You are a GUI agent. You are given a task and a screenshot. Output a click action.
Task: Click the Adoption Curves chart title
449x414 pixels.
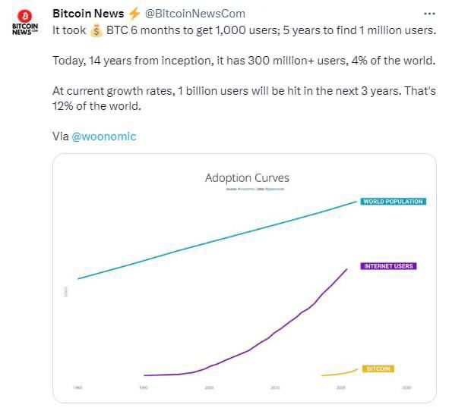(x=247, y=177)
